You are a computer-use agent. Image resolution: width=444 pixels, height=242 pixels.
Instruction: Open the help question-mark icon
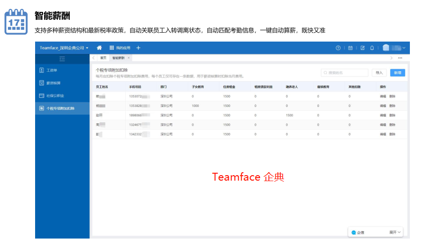(x=338, y=48)
